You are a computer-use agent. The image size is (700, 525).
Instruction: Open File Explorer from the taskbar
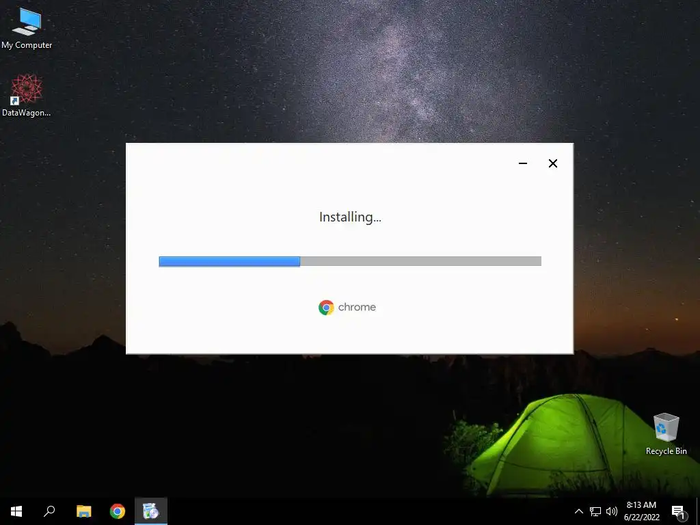(x=83, y=511)
